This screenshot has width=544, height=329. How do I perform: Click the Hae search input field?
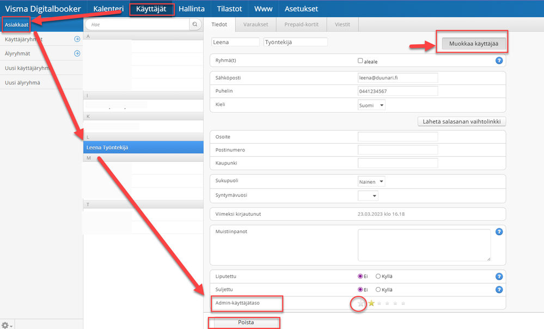[x=137, y=25]
